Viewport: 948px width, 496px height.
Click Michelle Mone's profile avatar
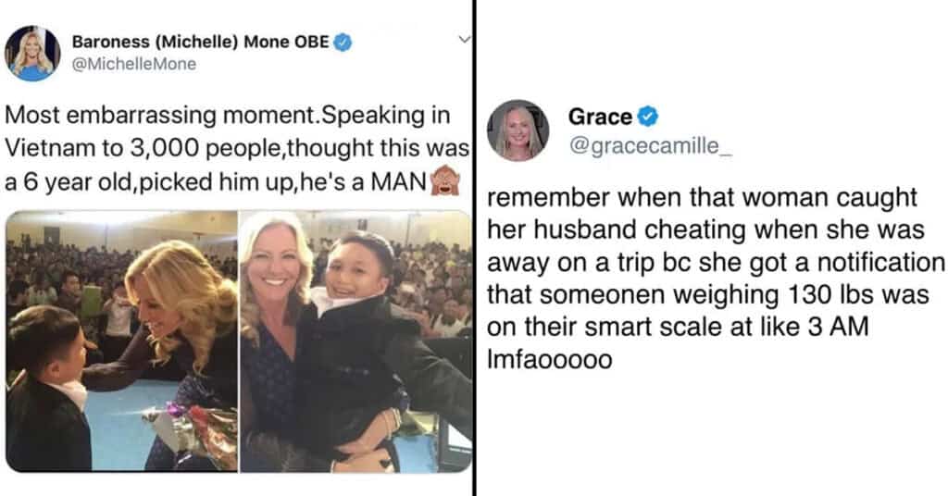point(32,54)
